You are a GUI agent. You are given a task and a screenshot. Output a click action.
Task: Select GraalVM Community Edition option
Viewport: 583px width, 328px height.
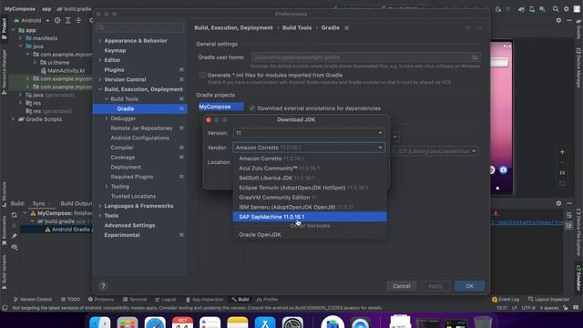click(x=310, y=197)
